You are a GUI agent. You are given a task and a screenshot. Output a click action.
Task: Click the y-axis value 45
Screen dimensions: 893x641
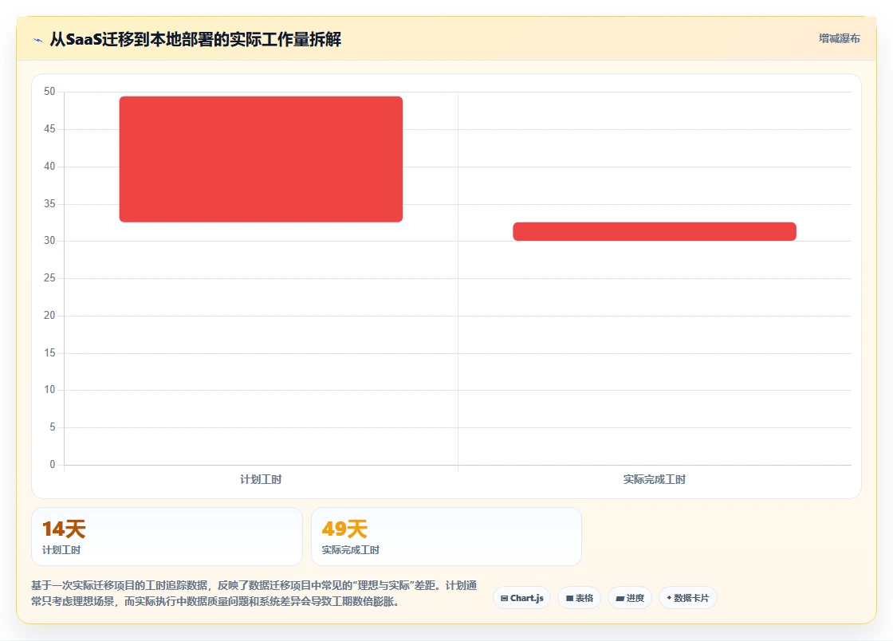pos(49,129)
